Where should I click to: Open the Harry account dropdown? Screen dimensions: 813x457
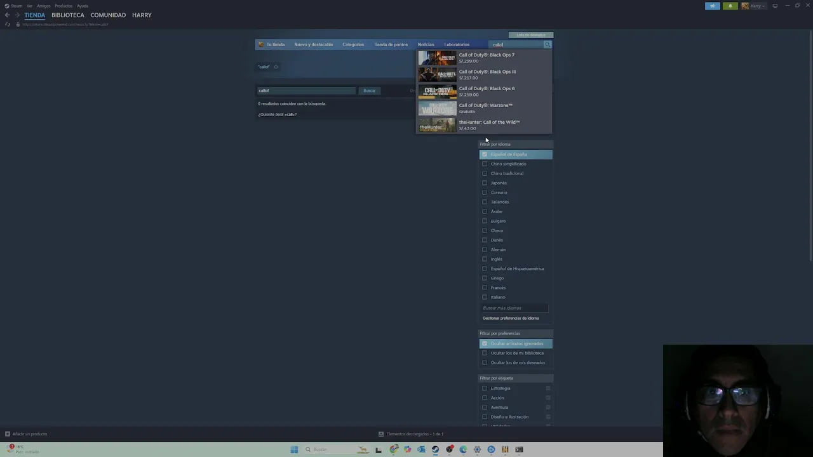[x=754, y=6]
